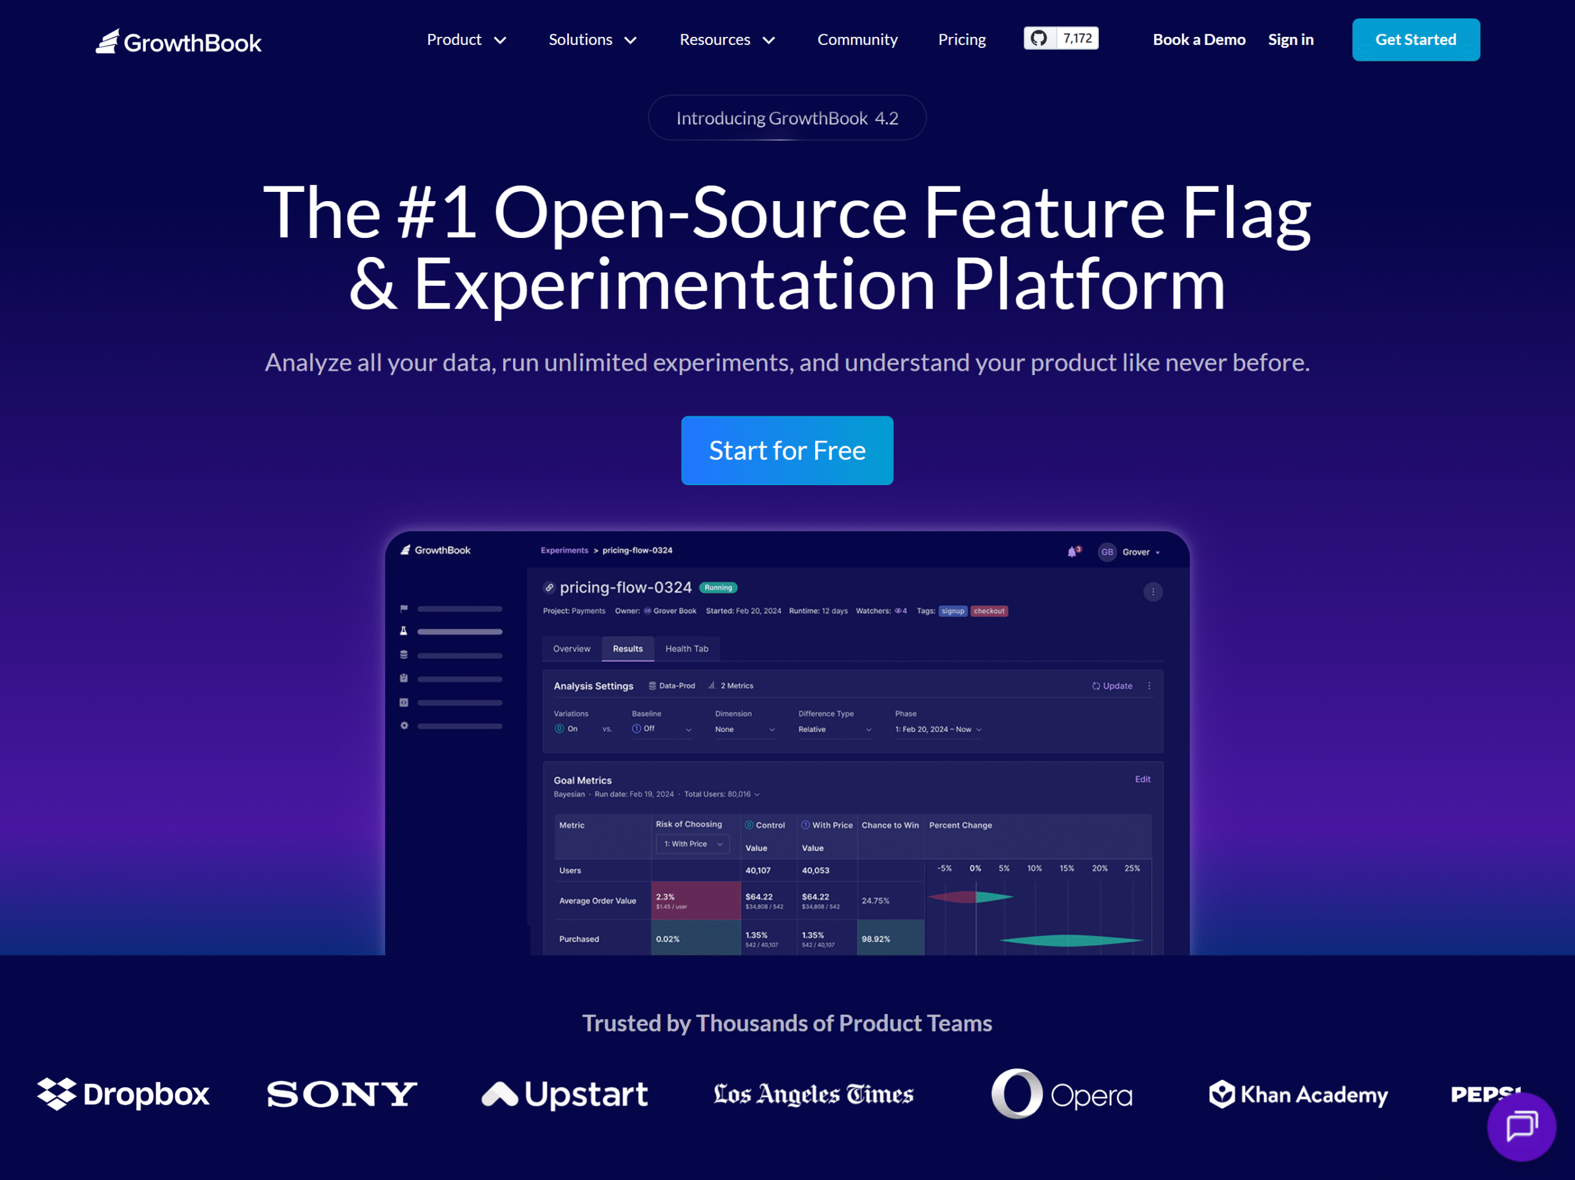Image resolution: width=1575 pixels, height=1180 pixels.
Task: Open the Community page
Action: [x=856, y=40]
